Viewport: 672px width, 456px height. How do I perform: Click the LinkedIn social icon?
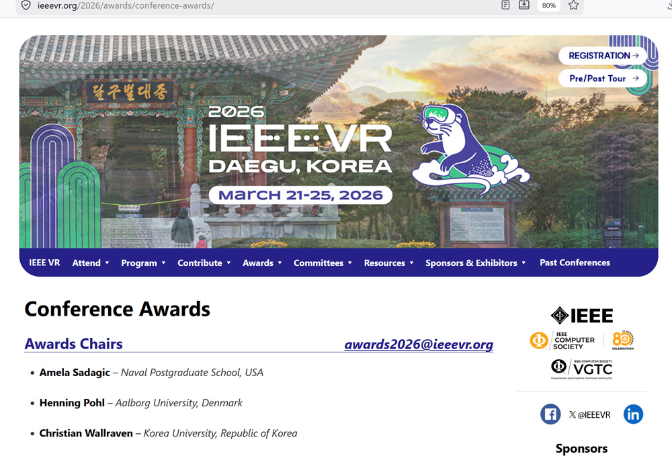click(633, 414)
